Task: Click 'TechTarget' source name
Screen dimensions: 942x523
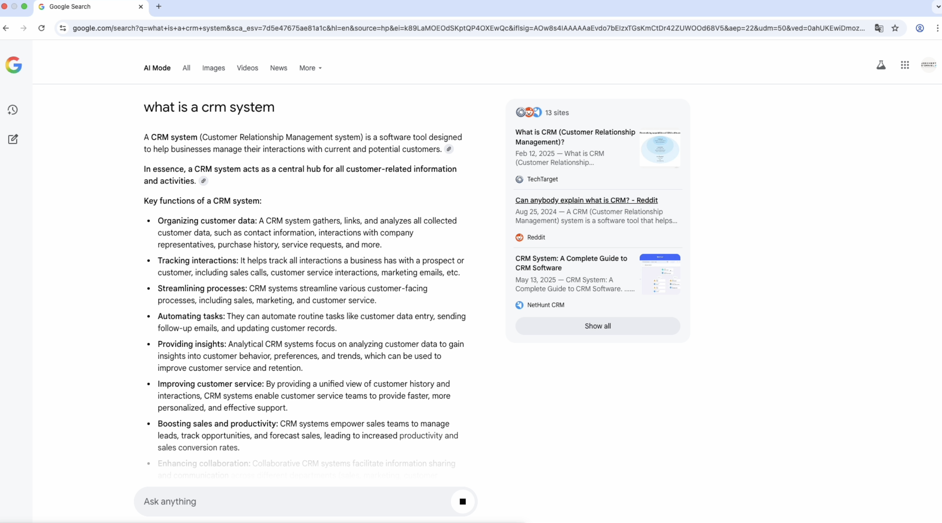Action: [x=542, y=179]
